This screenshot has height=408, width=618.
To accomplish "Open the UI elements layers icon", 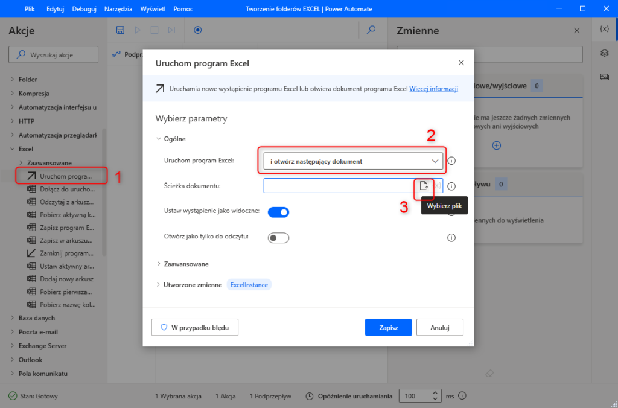I will 604,53.
